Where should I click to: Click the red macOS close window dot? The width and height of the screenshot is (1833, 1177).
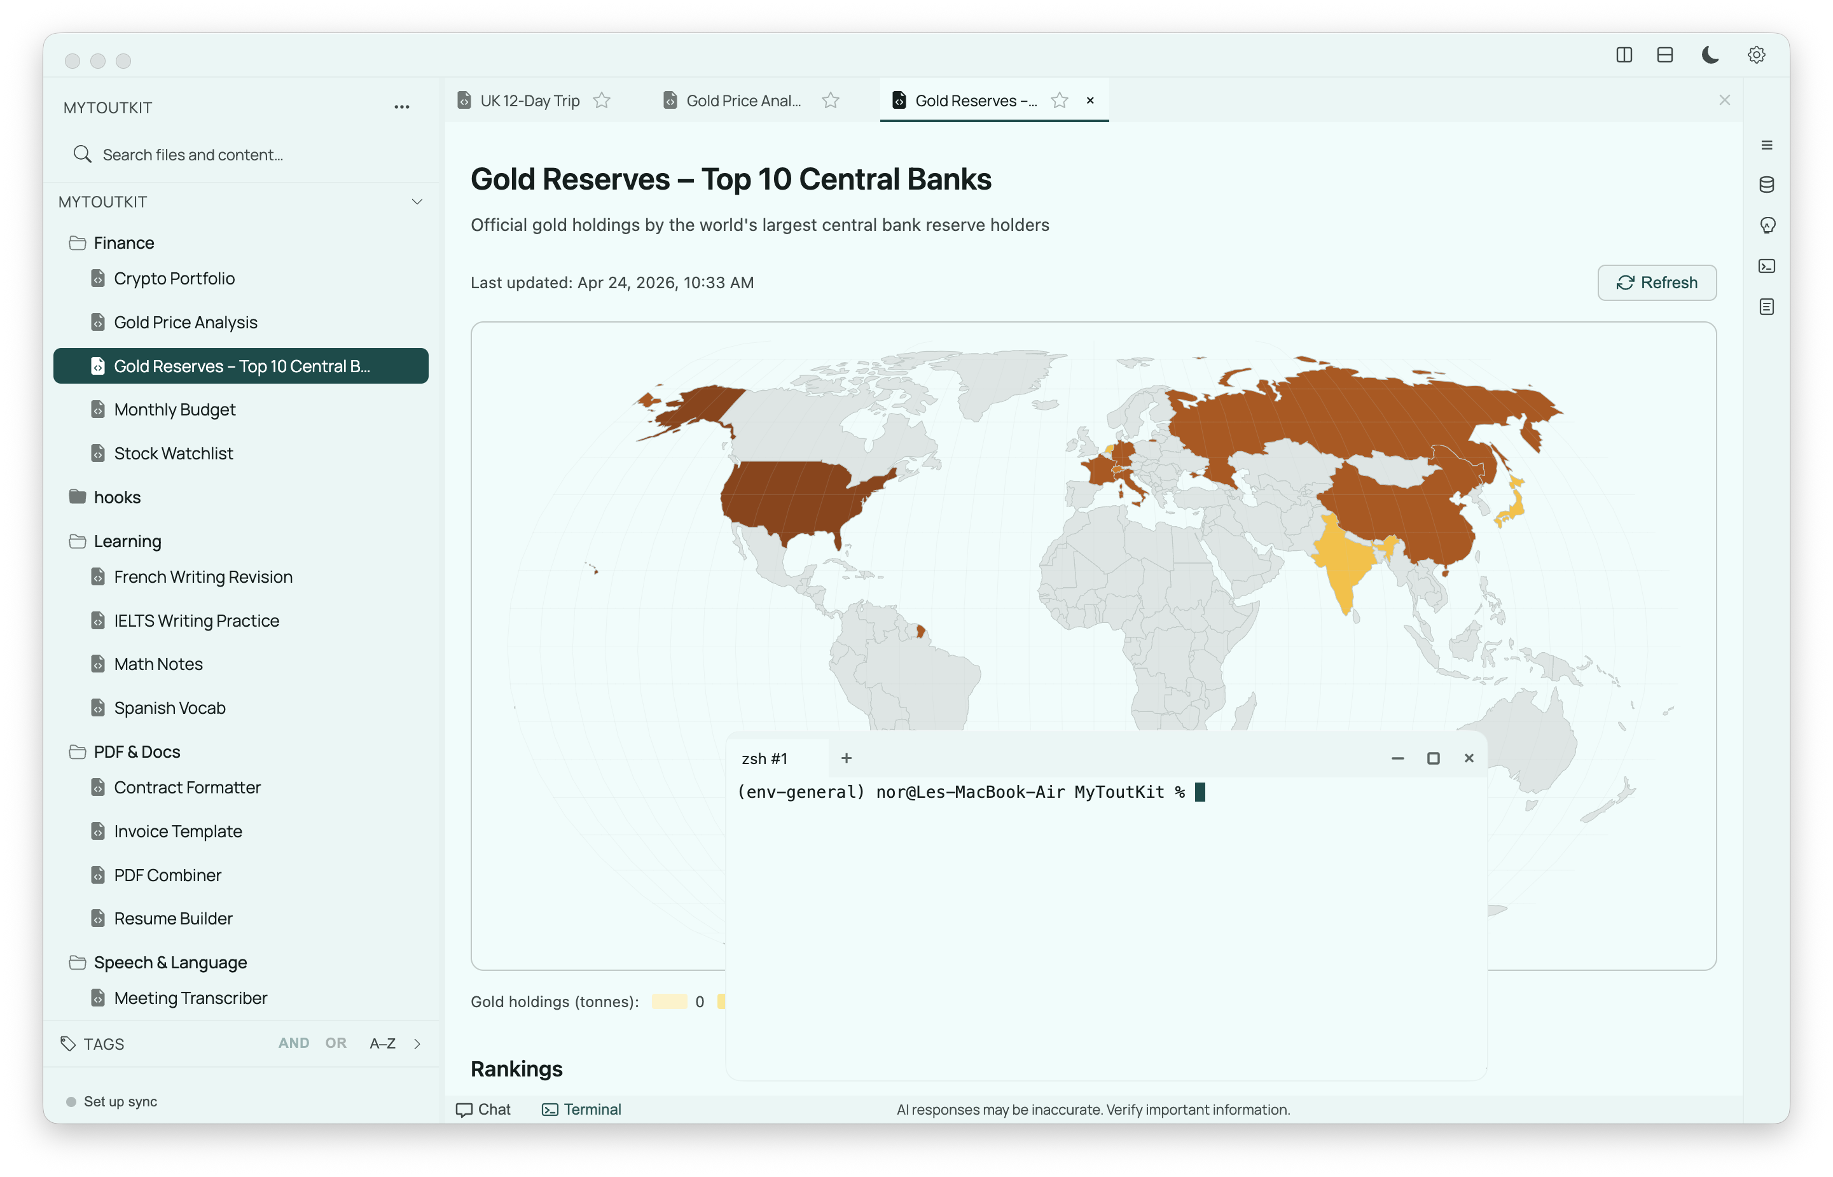point(73,61)
